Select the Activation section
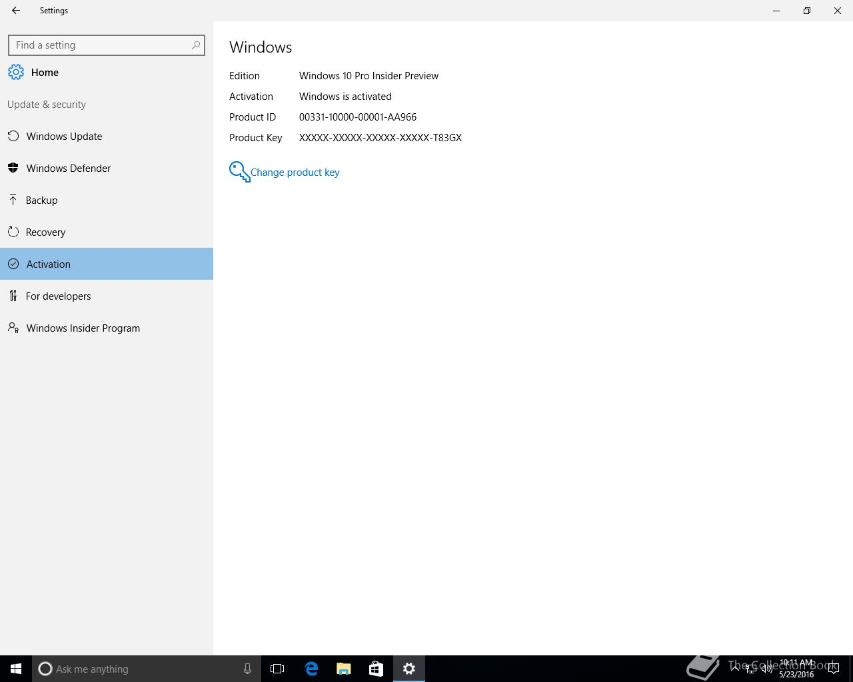The width and height of the screenshot is (853, 682). [x=107, y=264]
